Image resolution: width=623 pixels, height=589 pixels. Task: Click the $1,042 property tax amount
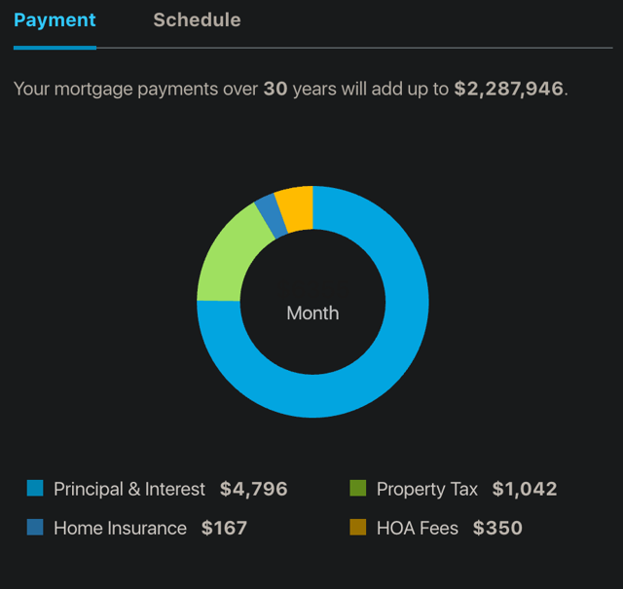tap(525, 489)
